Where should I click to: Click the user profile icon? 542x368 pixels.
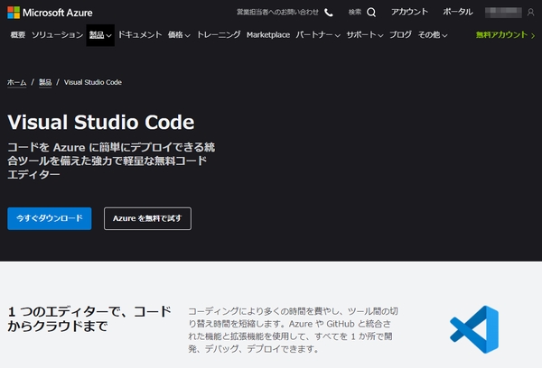tap(530, 13)
